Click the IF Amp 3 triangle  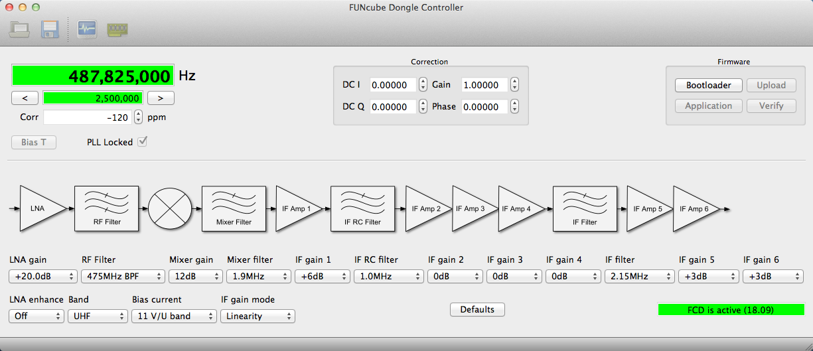474,208
